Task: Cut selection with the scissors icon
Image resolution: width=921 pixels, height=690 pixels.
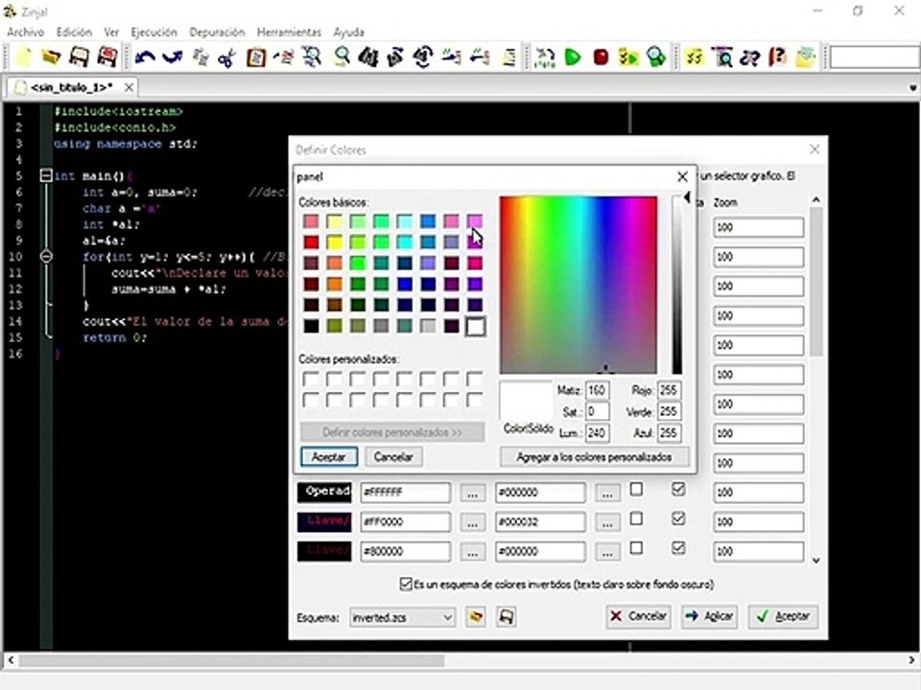Action: tap(227, 57)
